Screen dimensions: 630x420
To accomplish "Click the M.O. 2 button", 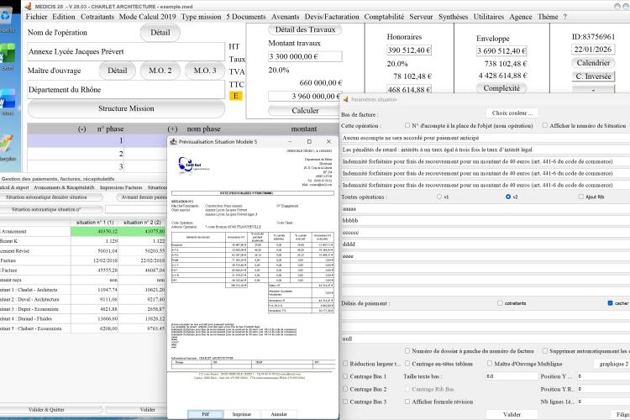I will click(x=160, y=71).
